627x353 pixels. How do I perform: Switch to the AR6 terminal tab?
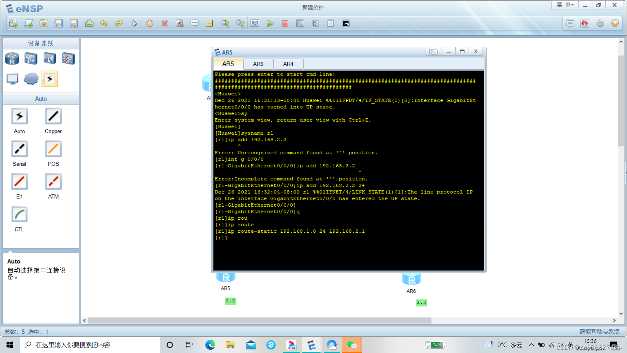click(258, 64)
